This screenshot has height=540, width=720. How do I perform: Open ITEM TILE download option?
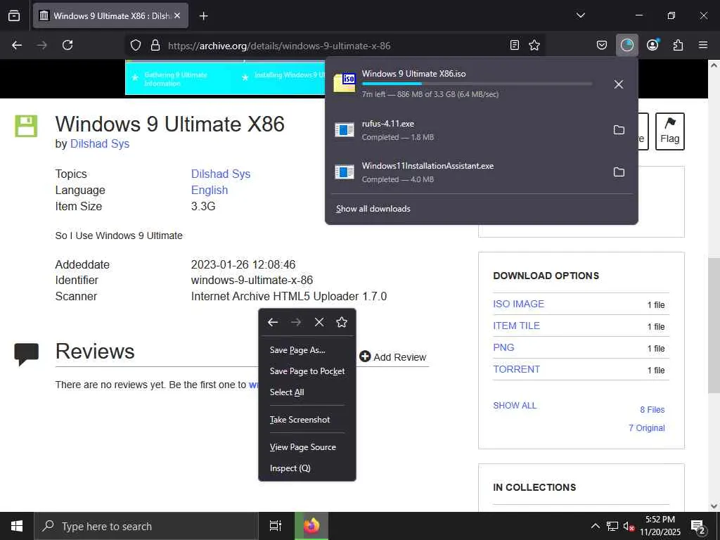(x=516, y=326)
